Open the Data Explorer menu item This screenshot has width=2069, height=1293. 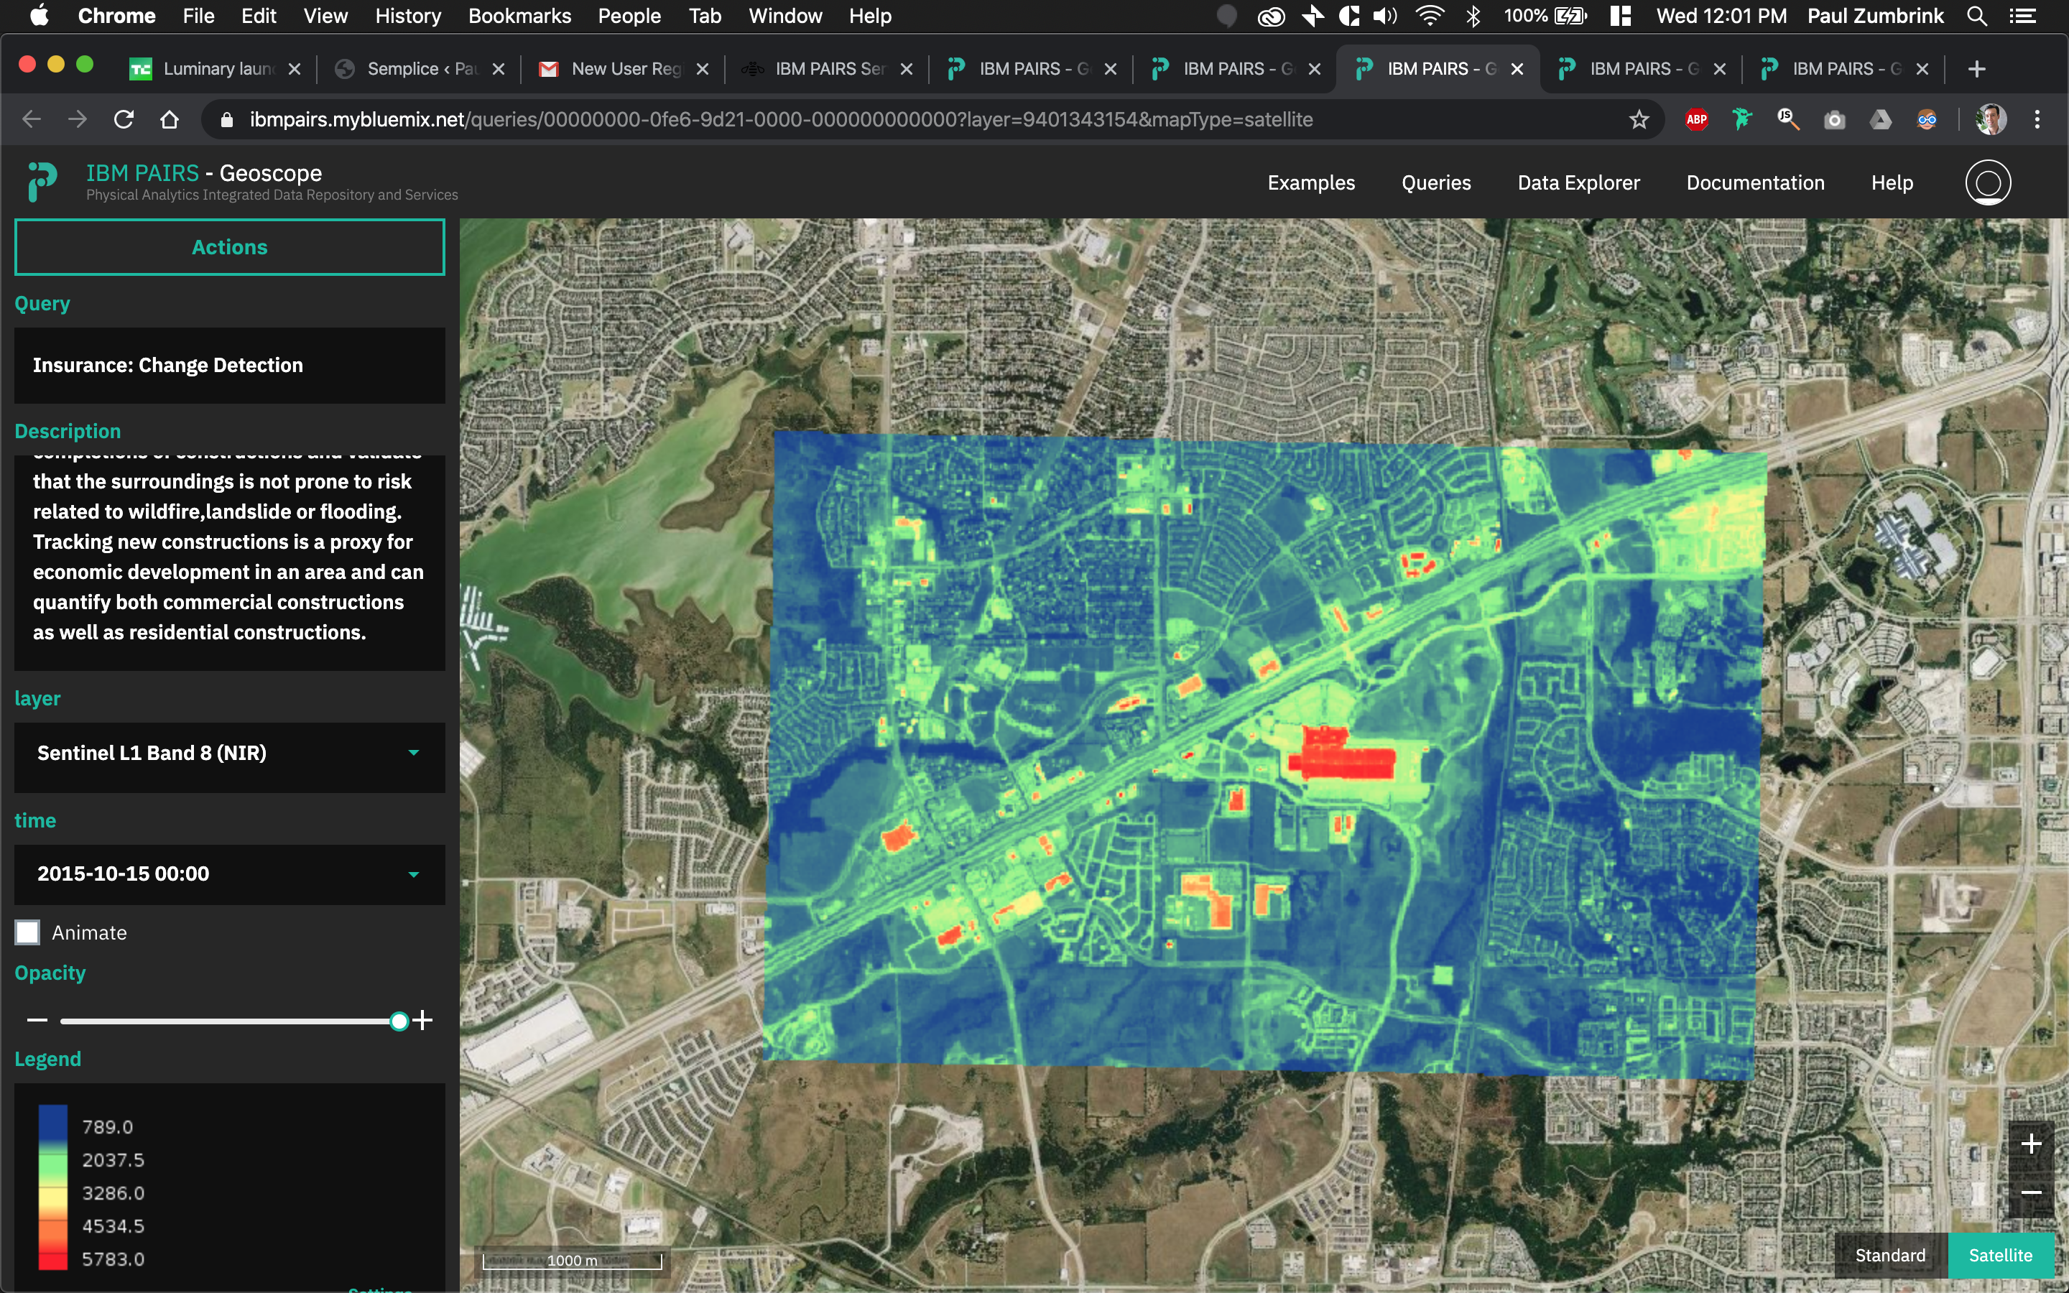click(x=1578, y=182)
